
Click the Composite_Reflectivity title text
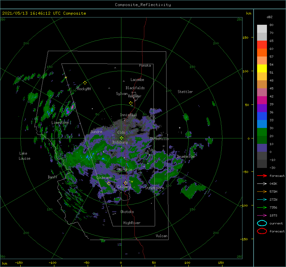(x=143, y=5)
